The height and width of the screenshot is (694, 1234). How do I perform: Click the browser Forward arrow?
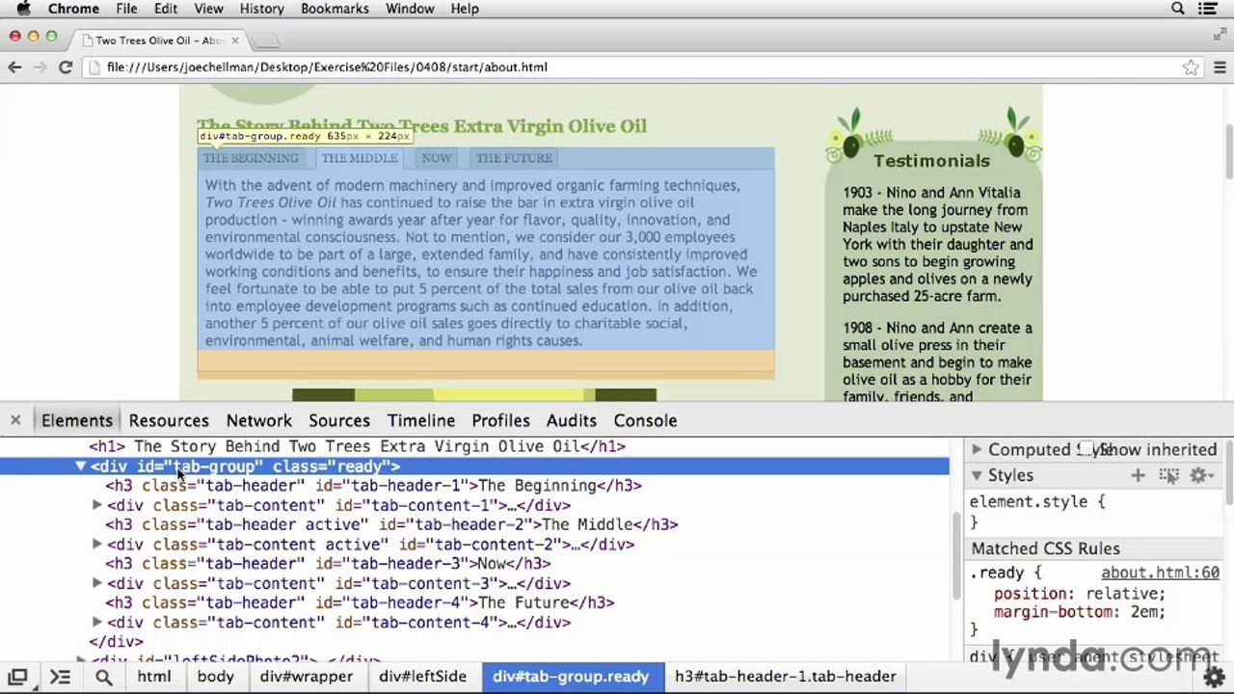40,67
